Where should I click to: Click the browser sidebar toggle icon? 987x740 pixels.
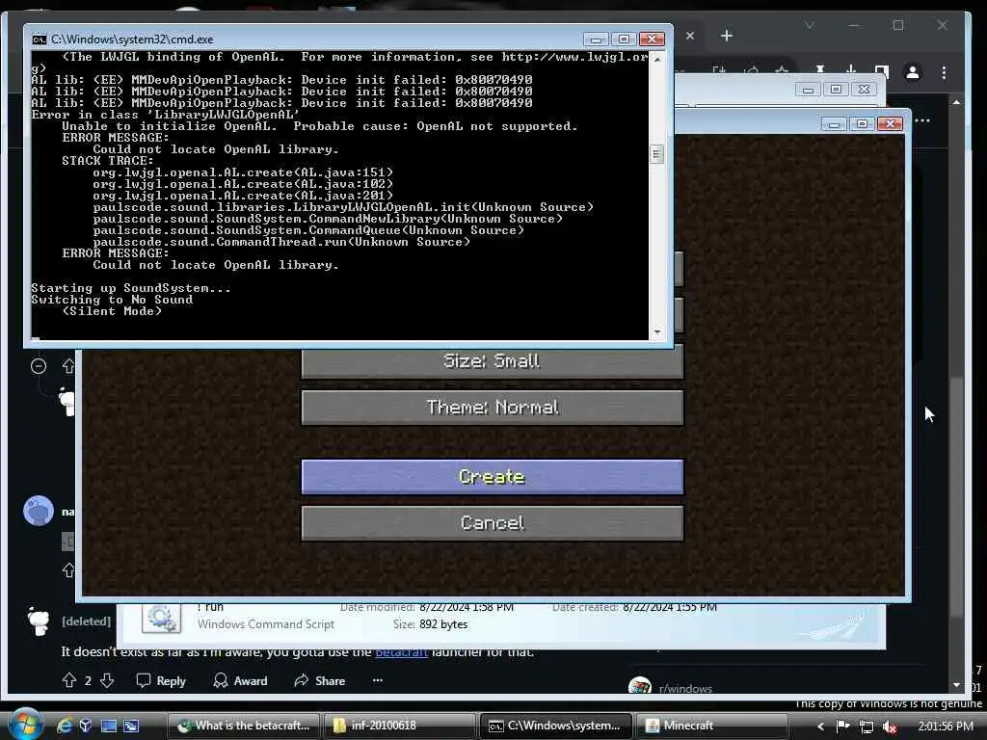(x=882, y=71)
